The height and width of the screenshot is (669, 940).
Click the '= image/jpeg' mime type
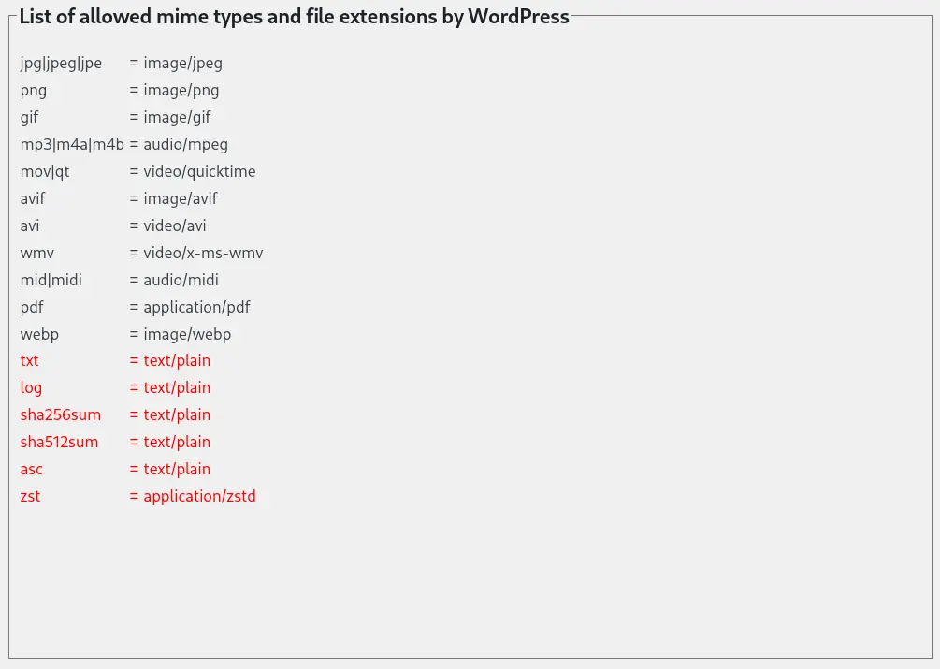point(176,63)
